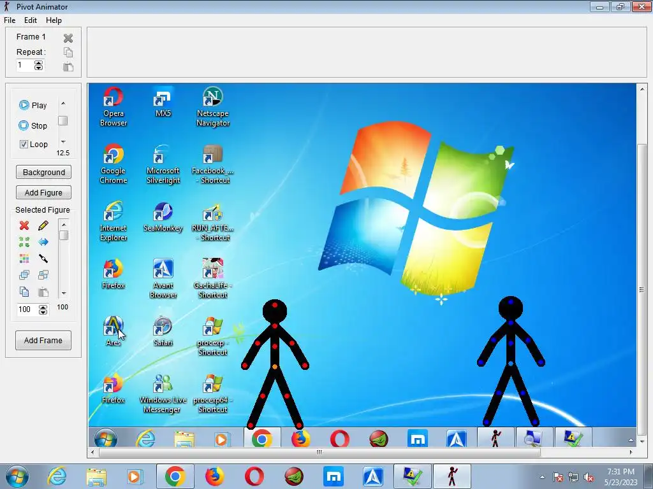This screenshot has height=489, width=653.
Task: Click figure scale scrollbar up arrow
Action: tap(64, 225)
